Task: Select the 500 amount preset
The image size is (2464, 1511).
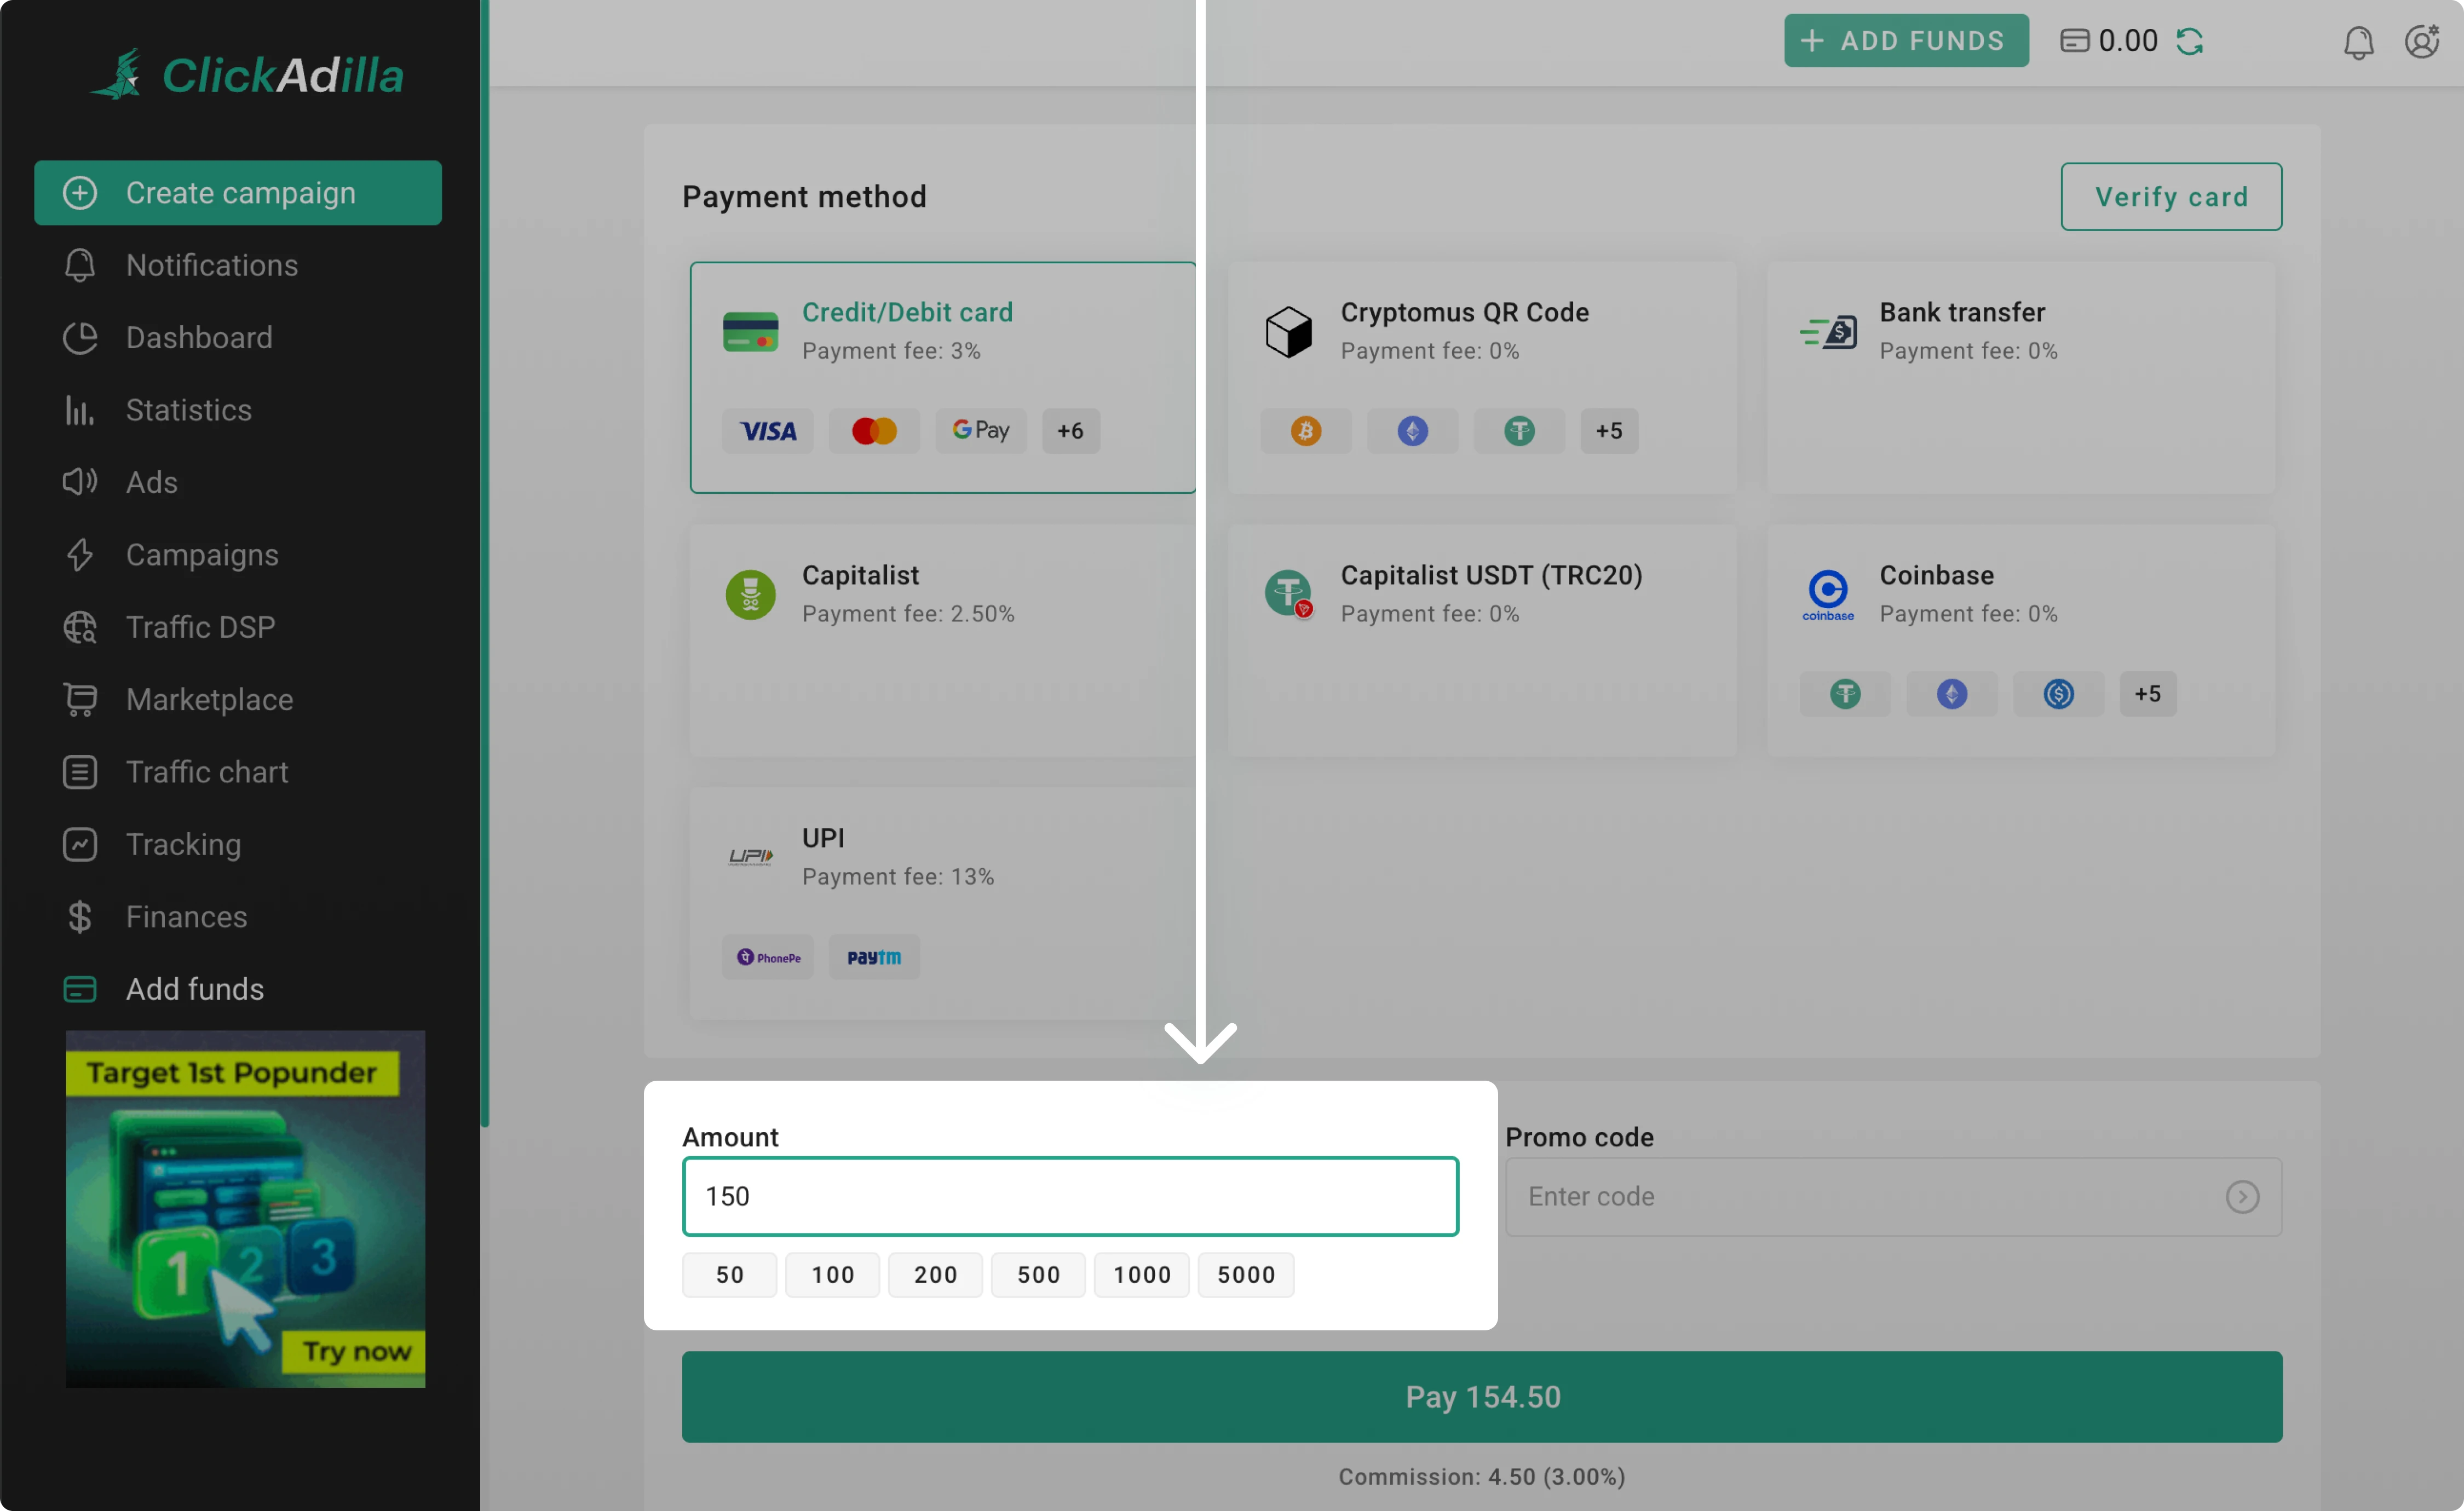Action: pyautogui.click(x=1038, y=1274)
